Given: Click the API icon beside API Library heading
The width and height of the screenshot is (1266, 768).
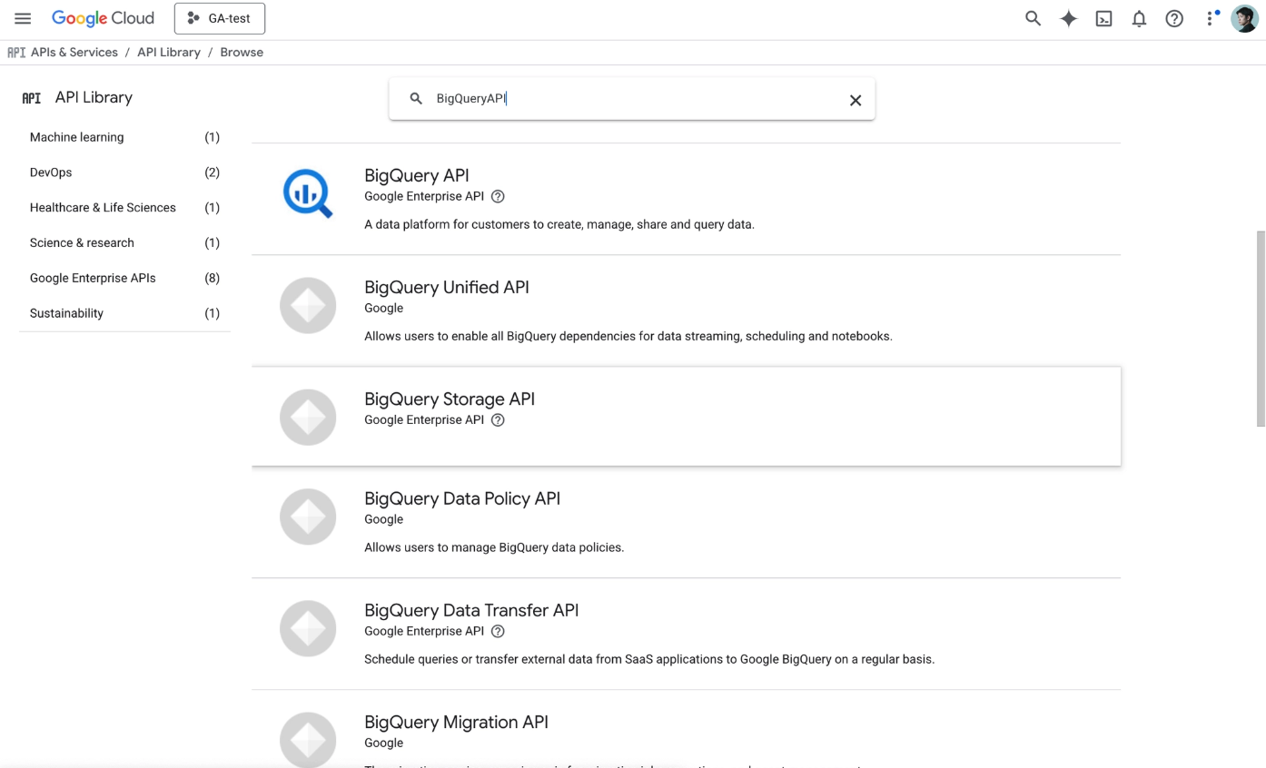Looking at the screenshot, I should coord(32,98).
